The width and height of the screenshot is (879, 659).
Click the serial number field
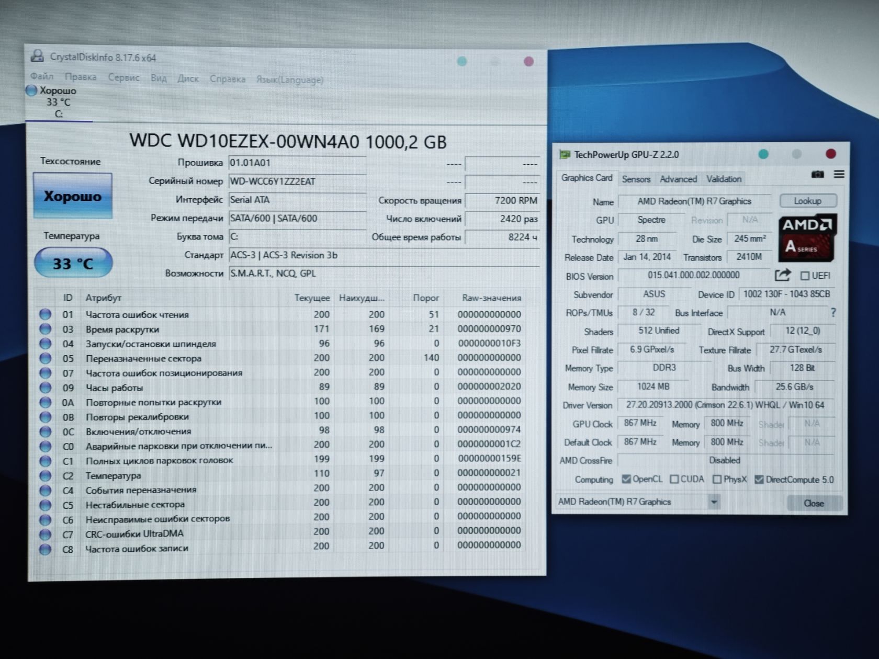(x=297, y=181)
